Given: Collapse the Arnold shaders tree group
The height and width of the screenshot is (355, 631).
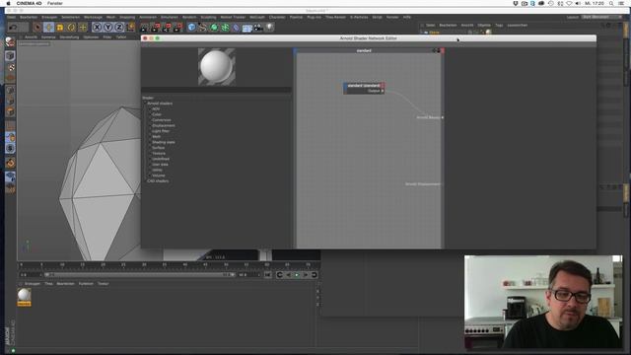Looking at the screenshot, I should [x=145, y=104].
